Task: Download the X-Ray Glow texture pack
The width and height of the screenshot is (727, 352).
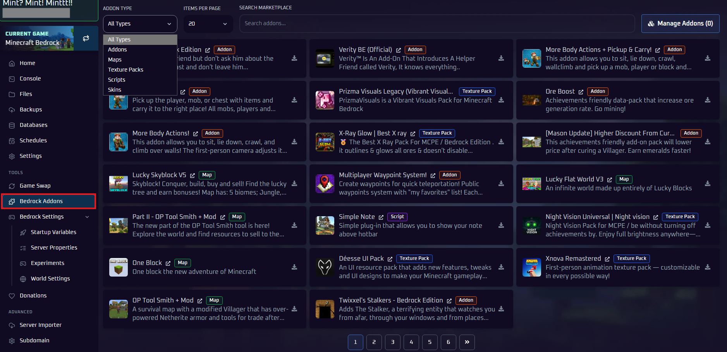Action: point(501,142)
